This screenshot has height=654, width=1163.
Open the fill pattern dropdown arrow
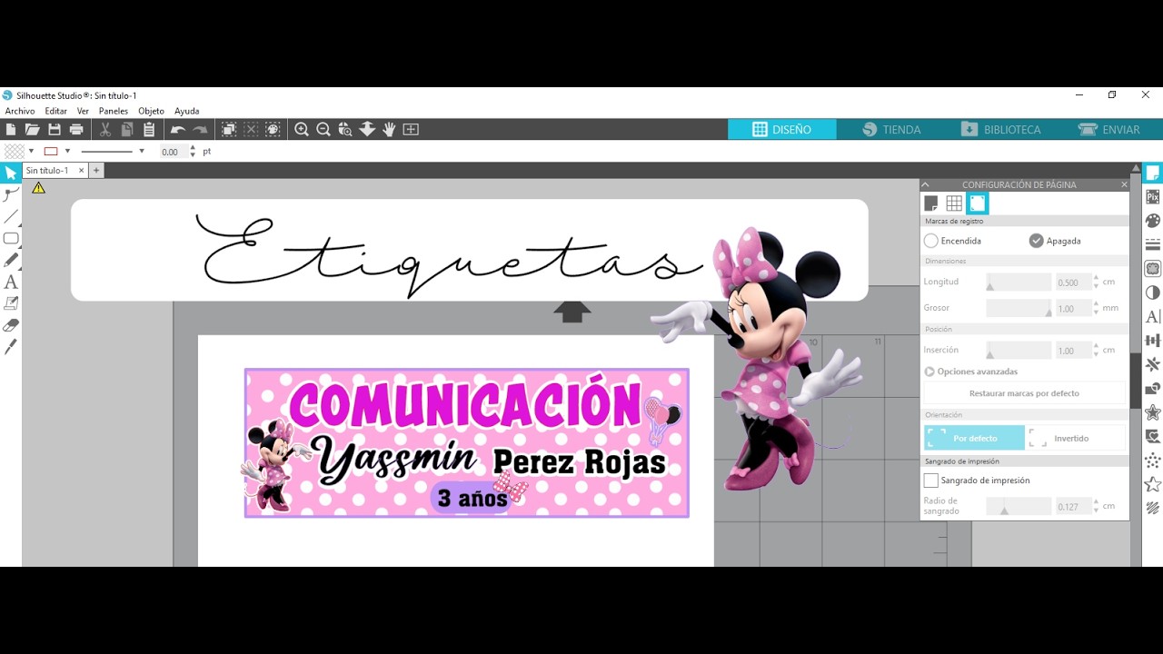pos(31,152)
